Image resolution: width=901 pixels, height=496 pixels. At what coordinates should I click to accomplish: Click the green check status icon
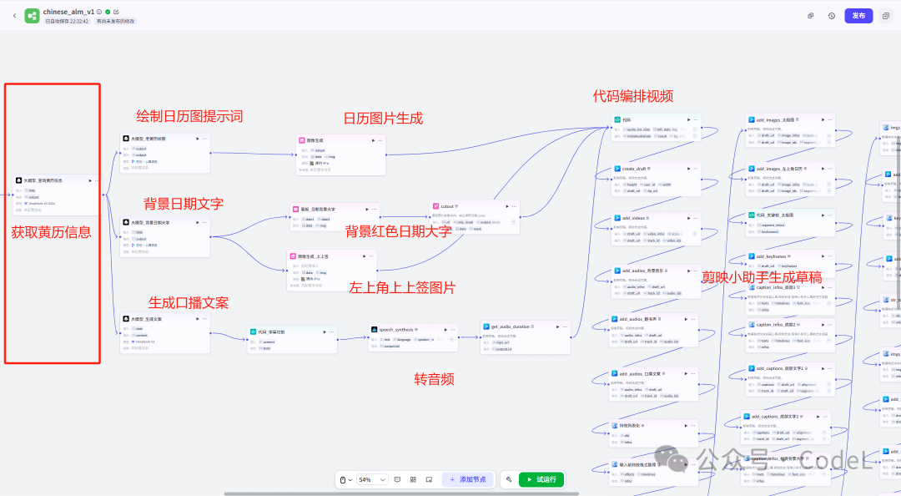click(x=108, y=12)
